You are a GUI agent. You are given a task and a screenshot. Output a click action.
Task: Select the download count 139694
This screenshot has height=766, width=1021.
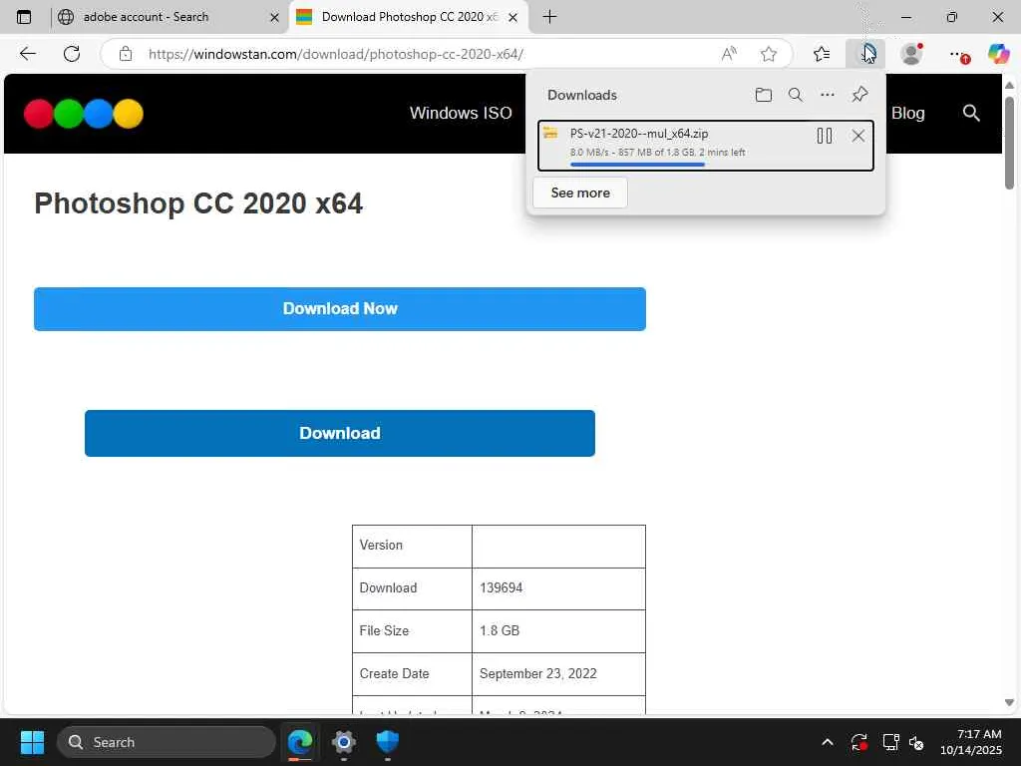coord(501,587)
